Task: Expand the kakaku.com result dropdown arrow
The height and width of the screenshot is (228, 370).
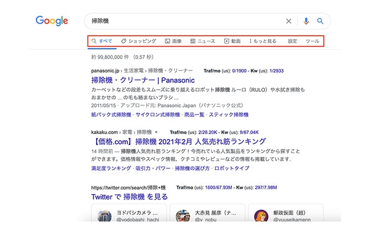Action: (x=156, y=132)
